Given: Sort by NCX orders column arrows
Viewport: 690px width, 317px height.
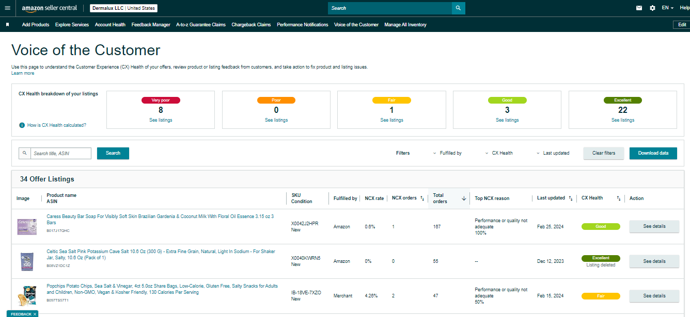Looking at the screenshot, I should point(422,198).
